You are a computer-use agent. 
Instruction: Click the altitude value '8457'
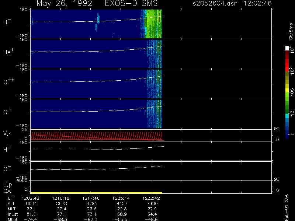pos(122,204)
